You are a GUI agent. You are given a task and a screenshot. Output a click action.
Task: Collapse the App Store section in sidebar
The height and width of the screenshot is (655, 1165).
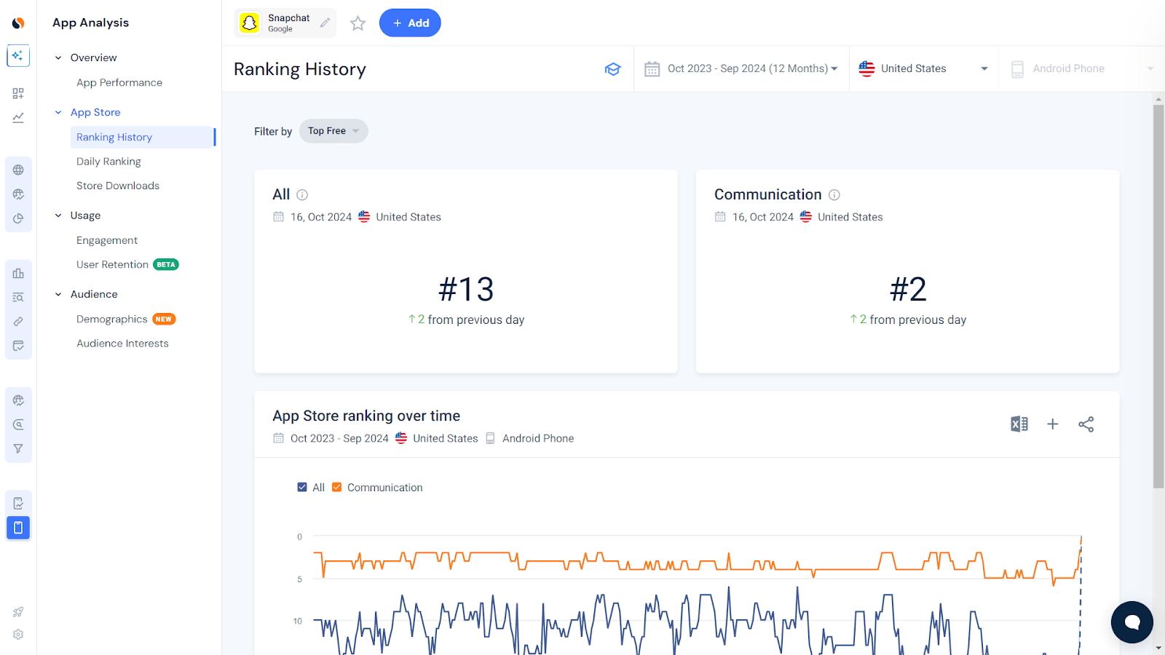click(58, 112)
